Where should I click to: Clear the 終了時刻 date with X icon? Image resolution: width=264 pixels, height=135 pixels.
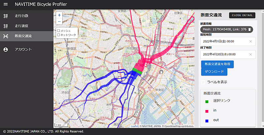[250, 54]
